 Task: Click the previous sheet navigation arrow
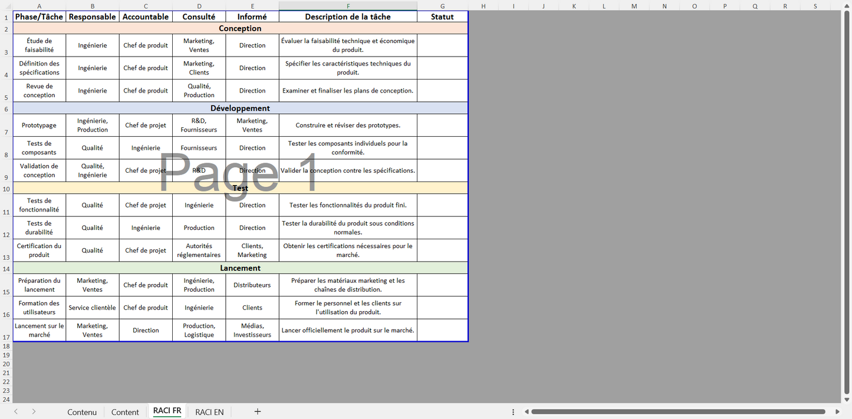pos(16,412)
